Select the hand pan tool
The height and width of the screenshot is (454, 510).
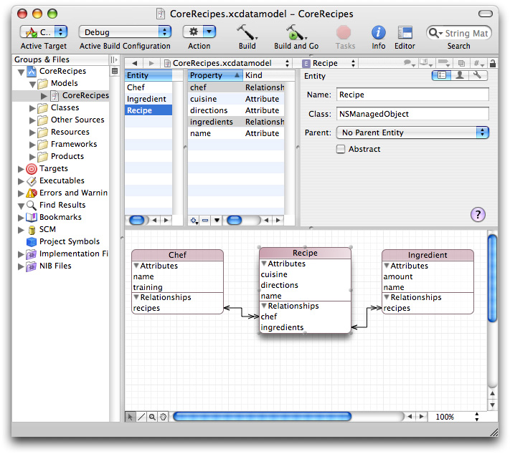163,417
